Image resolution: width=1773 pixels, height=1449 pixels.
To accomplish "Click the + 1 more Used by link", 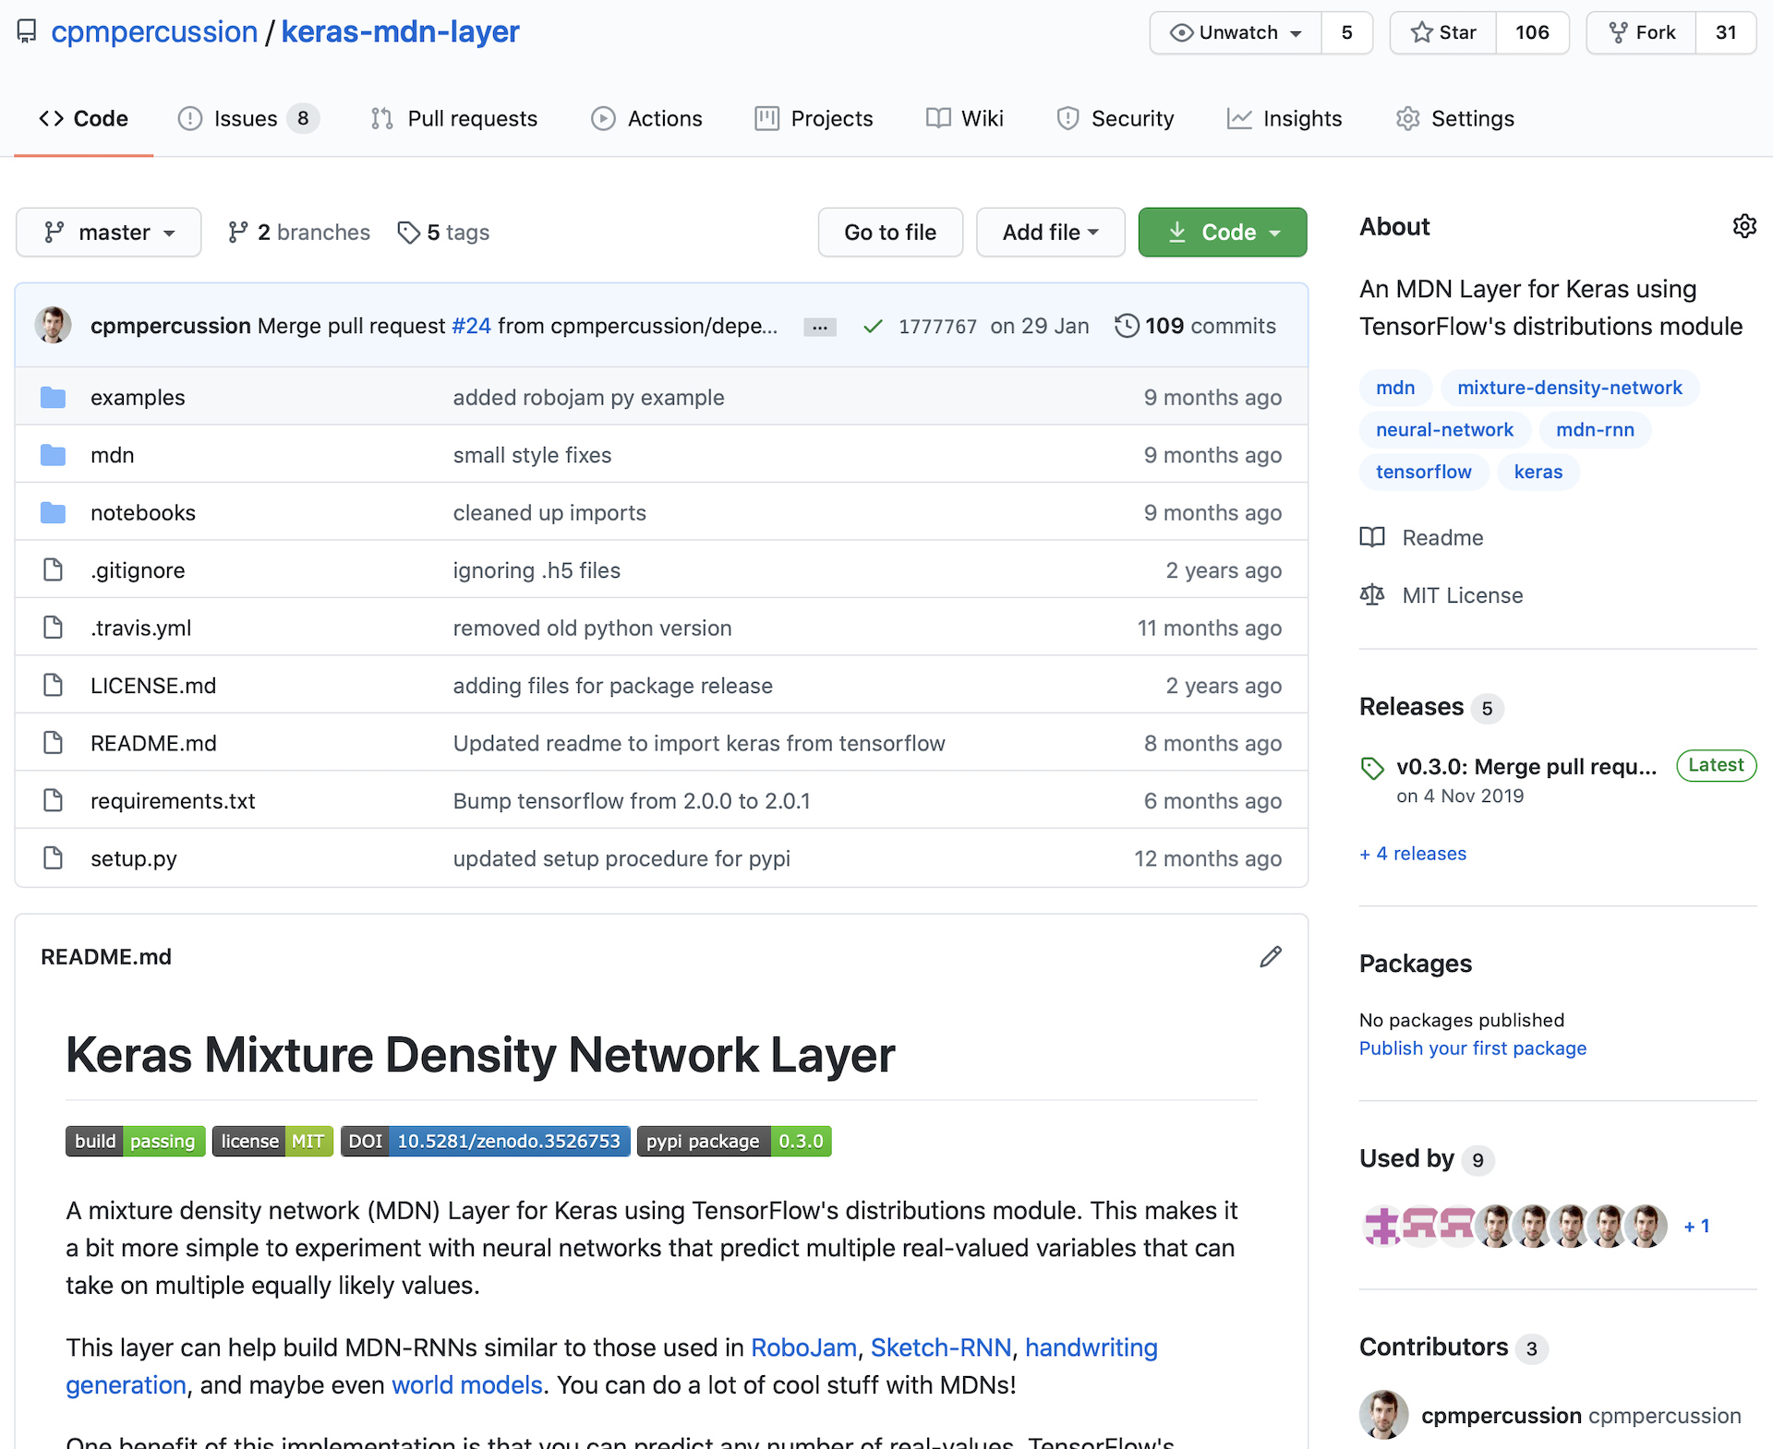I will (x=1696, y=1227).
